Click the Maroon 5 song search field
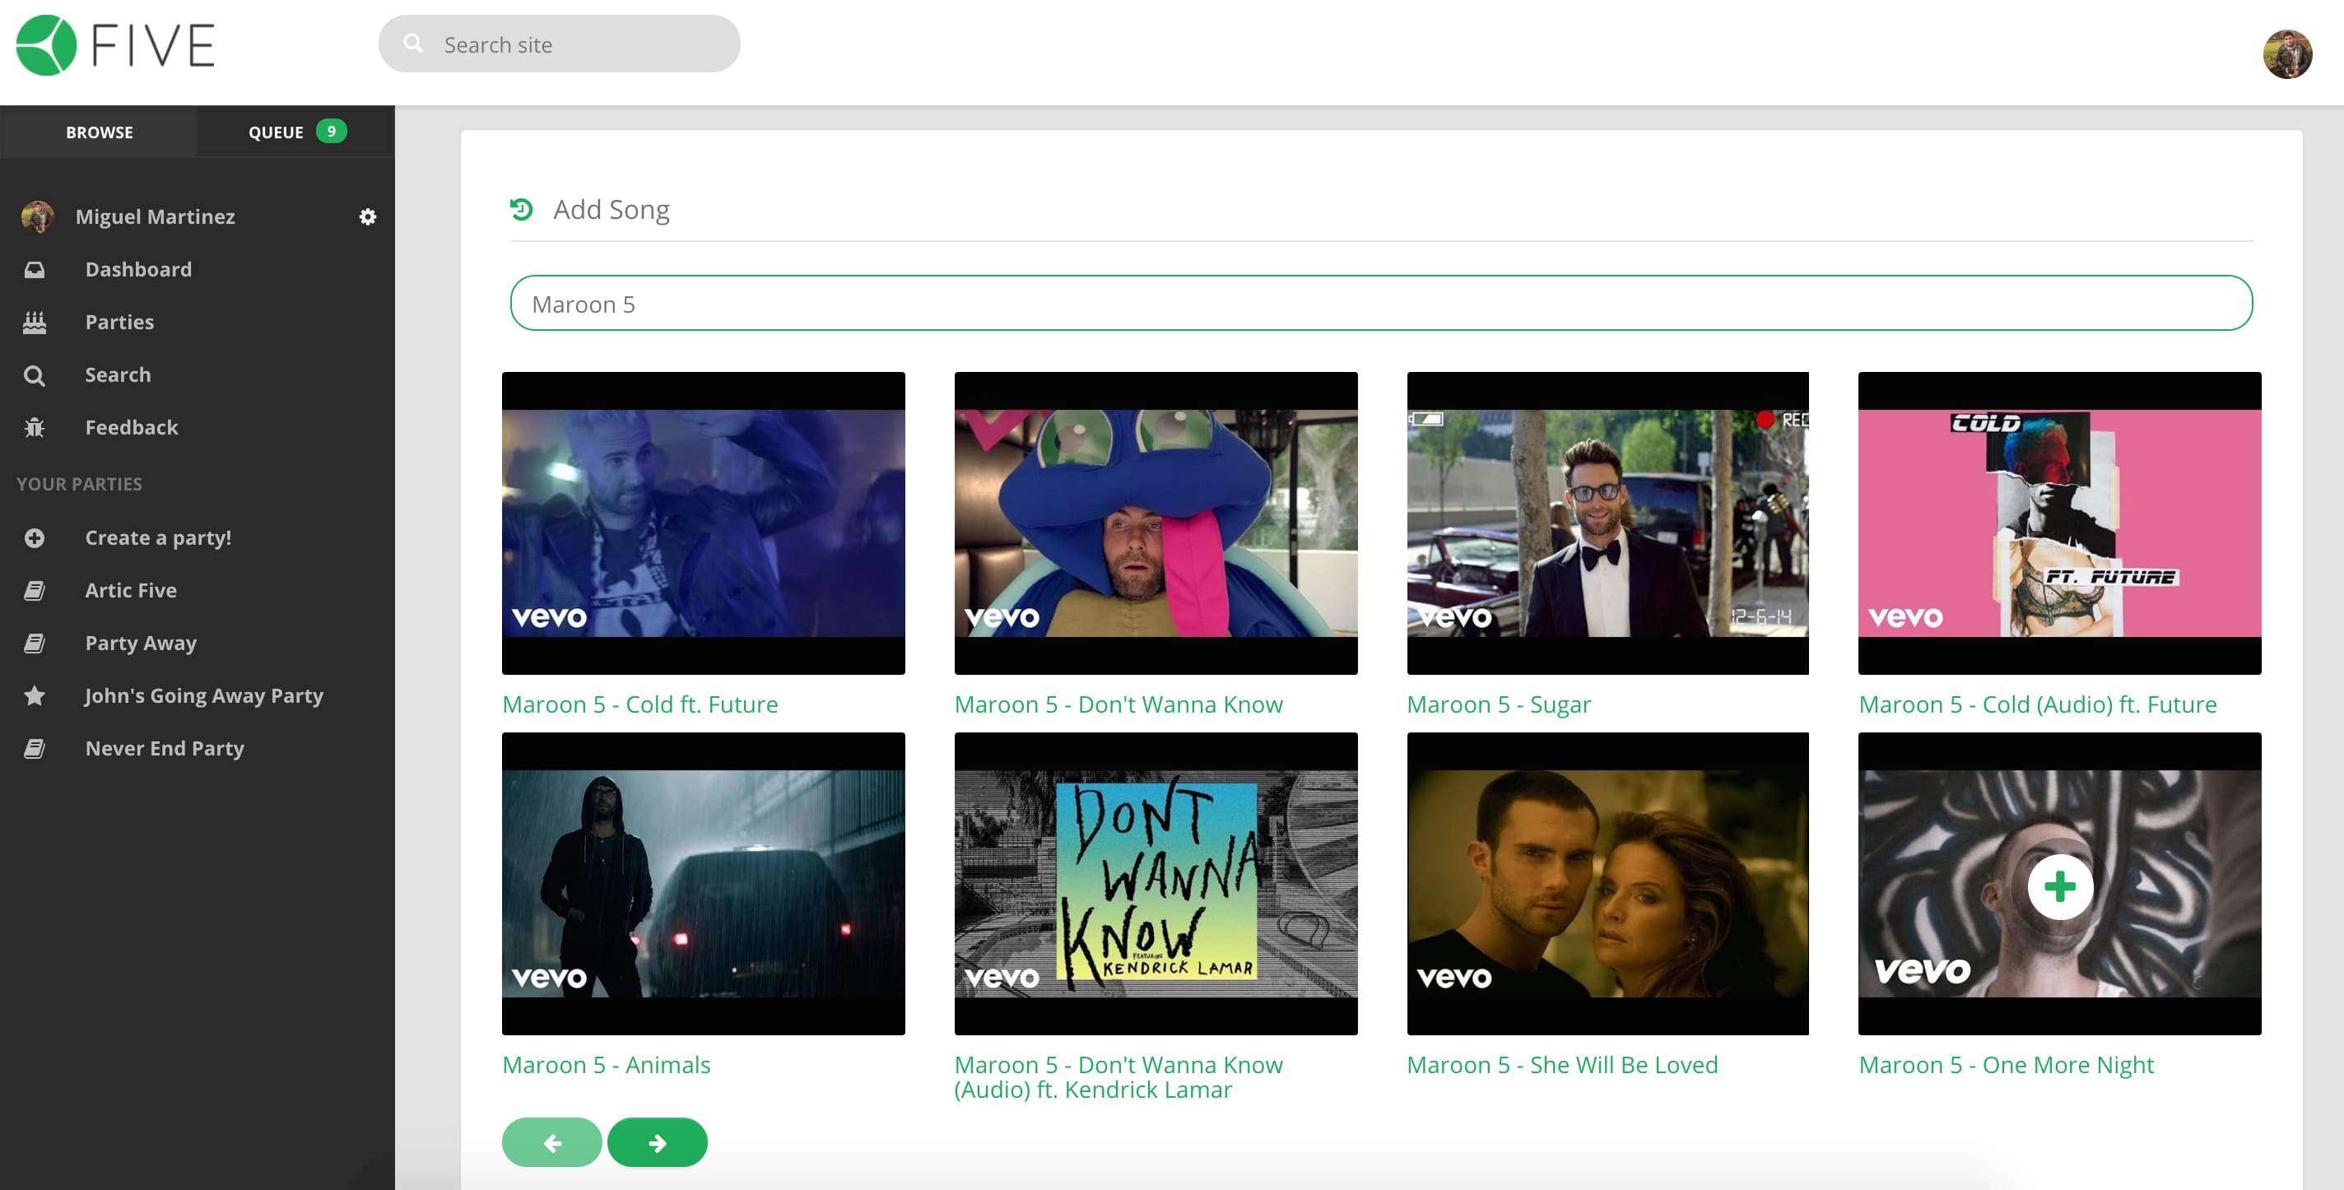The height and width of the screenshot is (1190, 2344). coord(1380,304)
